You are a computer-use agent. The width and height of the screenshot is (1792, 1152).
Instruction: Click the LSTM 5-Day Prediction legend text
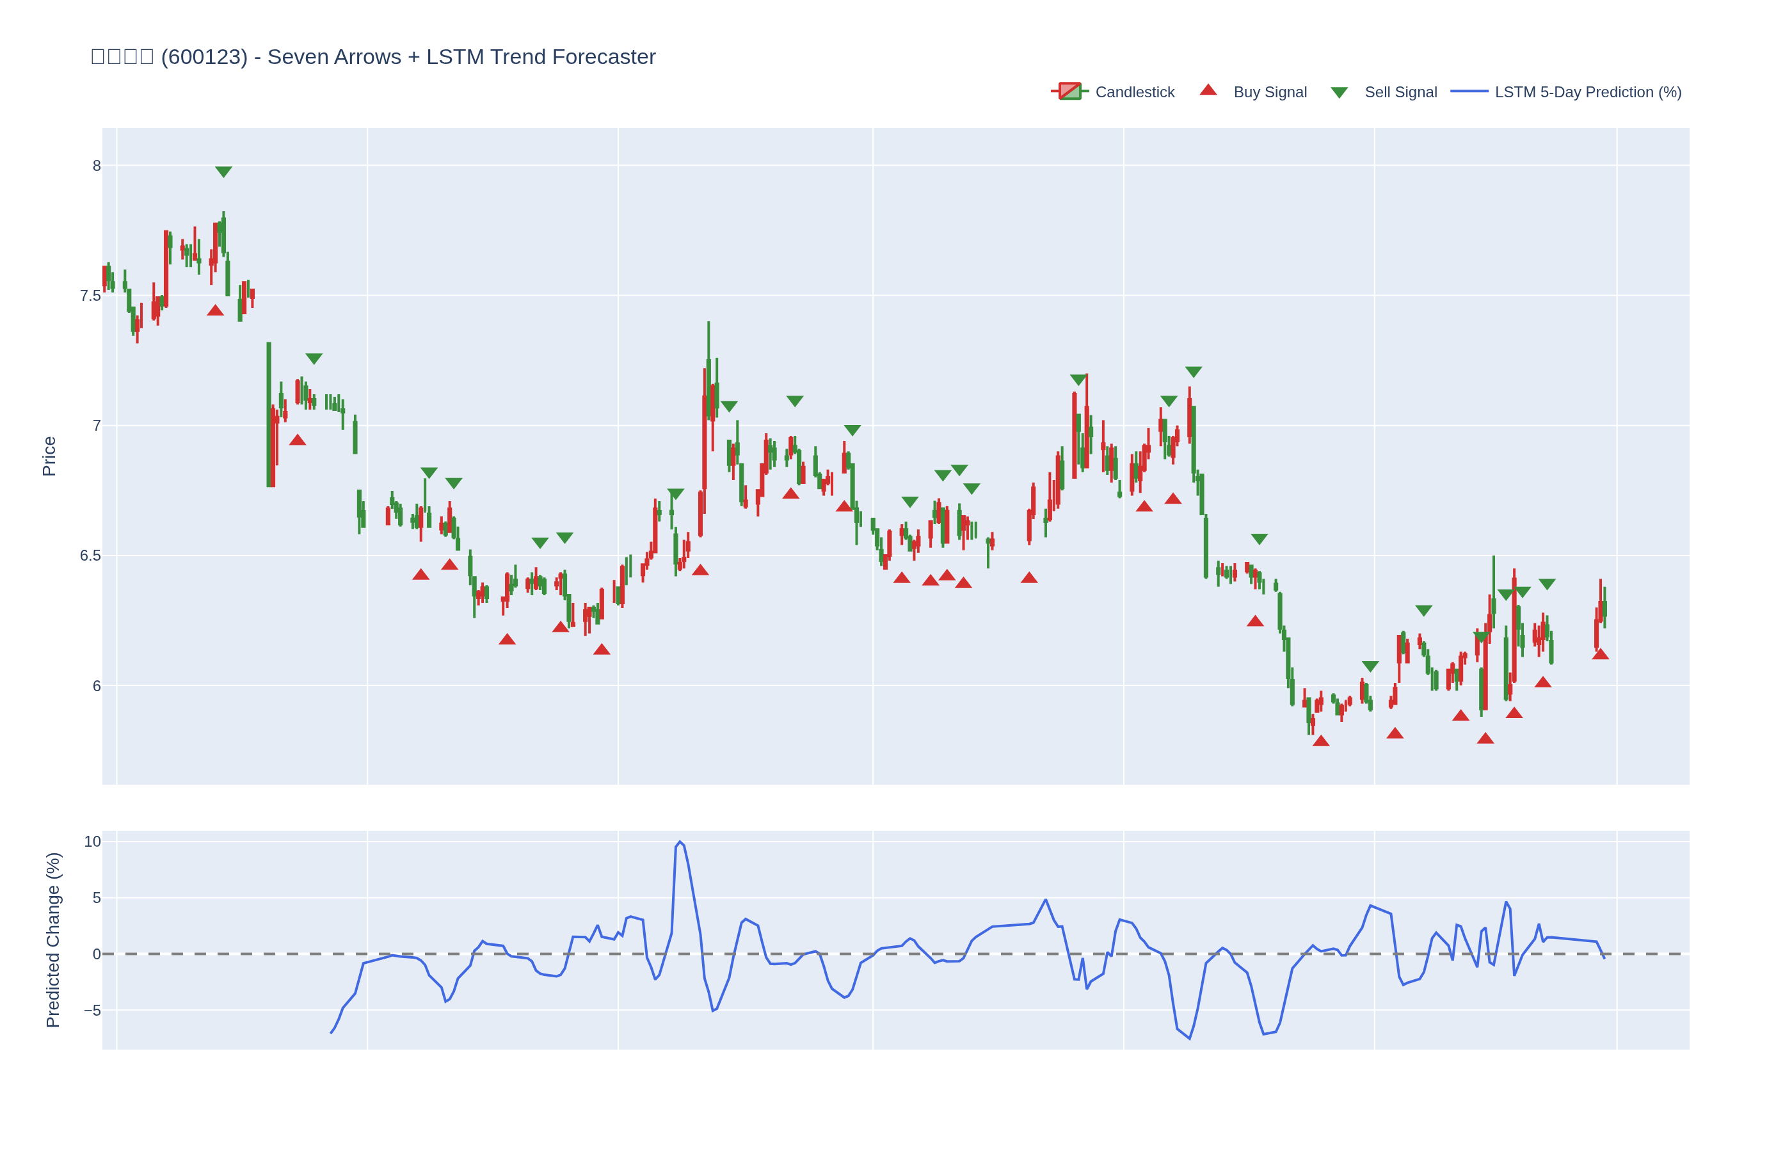1587,92
